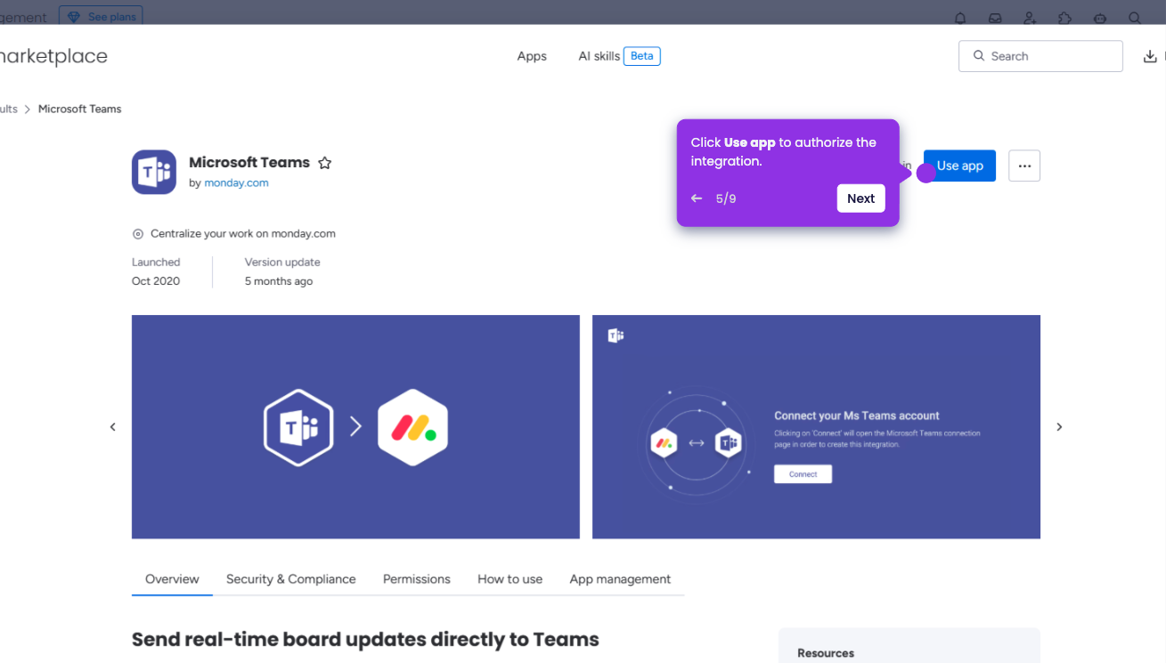Image resolution: width=1166 pixels, height=663 pixels.
Task: Open the AI skills section
Action: point(599,56)
